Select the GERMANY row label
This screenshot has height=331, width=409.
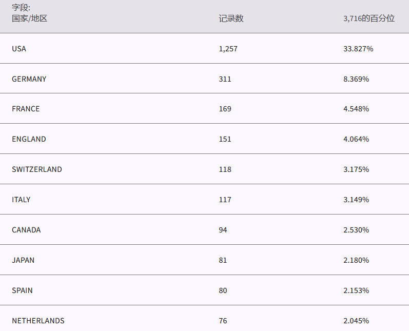click(29, 79)
